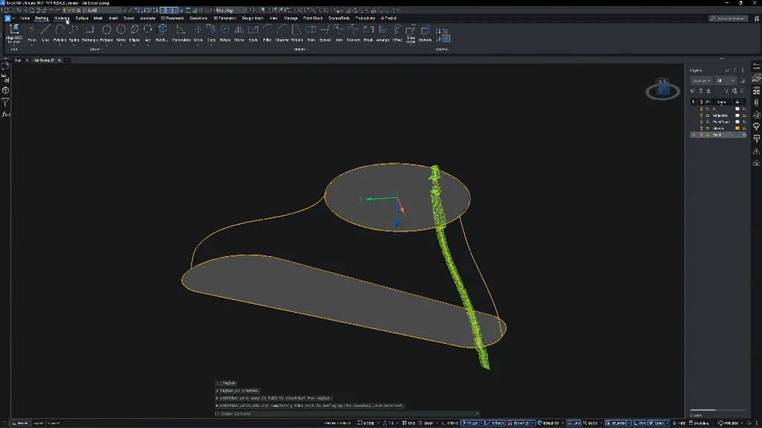Viewport: 762px width, 428px height.
Task: Activate the Offset tool
Action: click(397, 33)
